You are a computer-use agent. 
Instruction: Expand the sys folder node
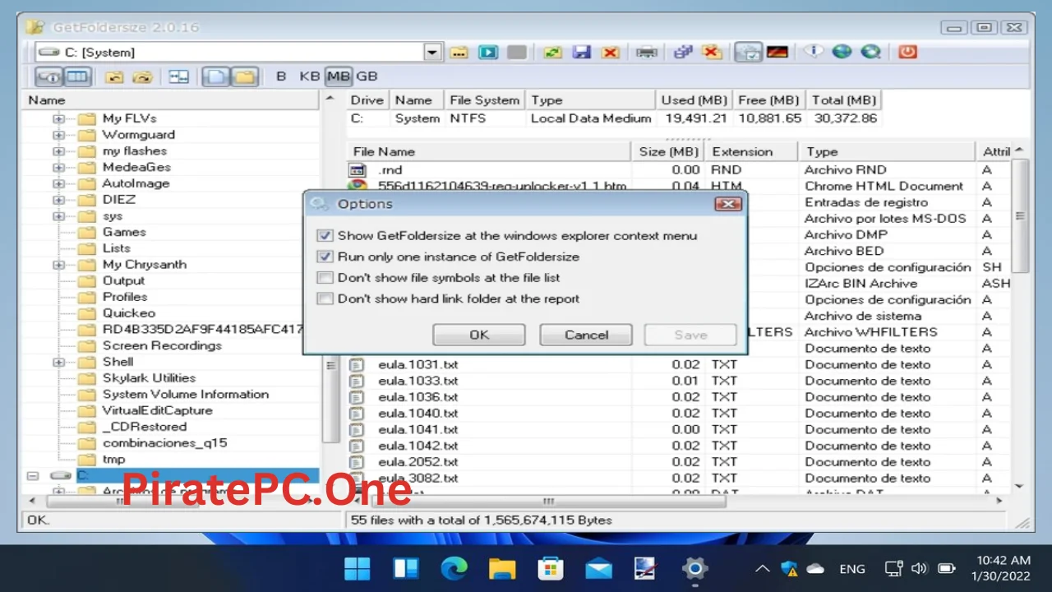(x=58, y=216)
